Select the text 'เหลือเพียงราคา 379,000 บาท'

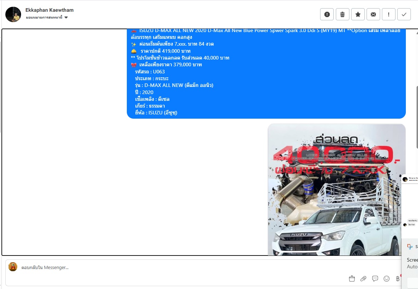pos(171,64)
